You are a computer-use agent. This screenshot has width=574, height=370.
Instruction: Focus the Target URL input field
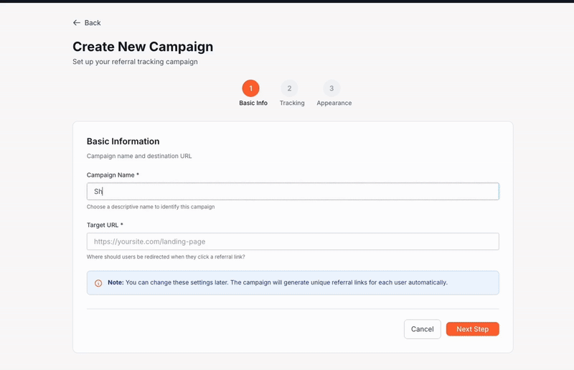293,241
